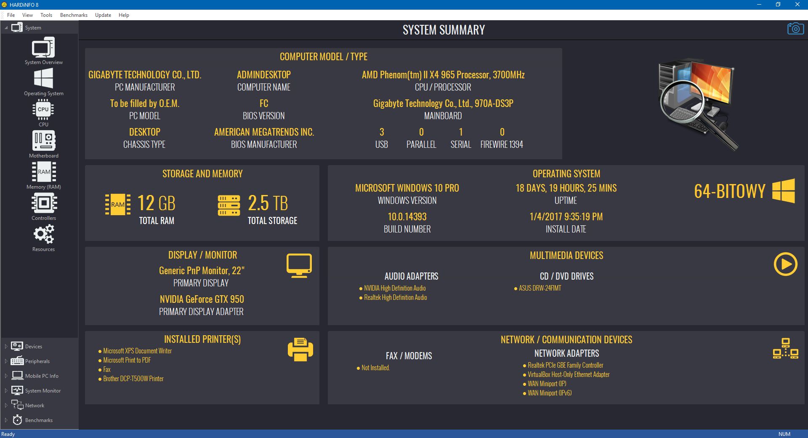Click the yellow RAM chip icon

pyautogui.click(x=118, y=205)
